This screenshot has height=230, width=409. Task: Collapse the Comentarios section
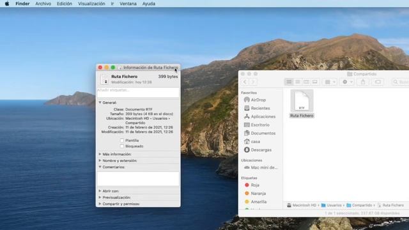pyautogui.click(x=100, y=167)
